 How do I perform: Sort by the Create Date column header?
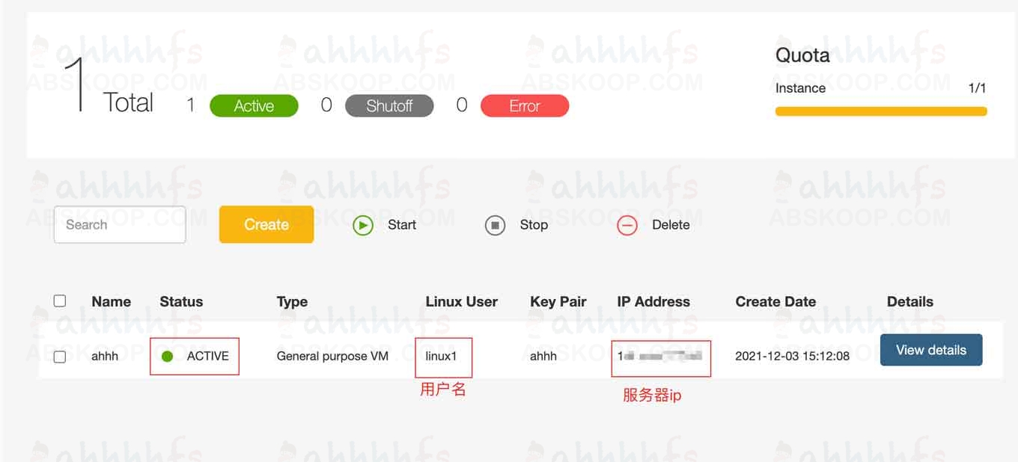point(775,302)
